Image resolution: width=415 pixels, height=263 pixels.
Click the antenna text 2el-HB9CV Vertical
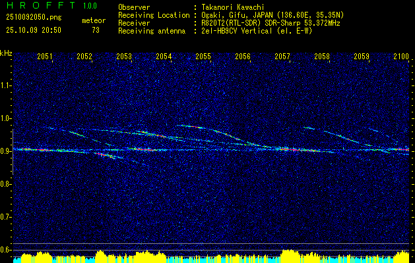237,31
